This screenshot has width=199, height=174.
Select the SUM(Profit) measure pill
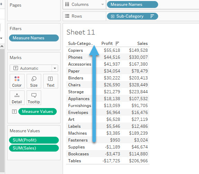(x=34, y=140)
